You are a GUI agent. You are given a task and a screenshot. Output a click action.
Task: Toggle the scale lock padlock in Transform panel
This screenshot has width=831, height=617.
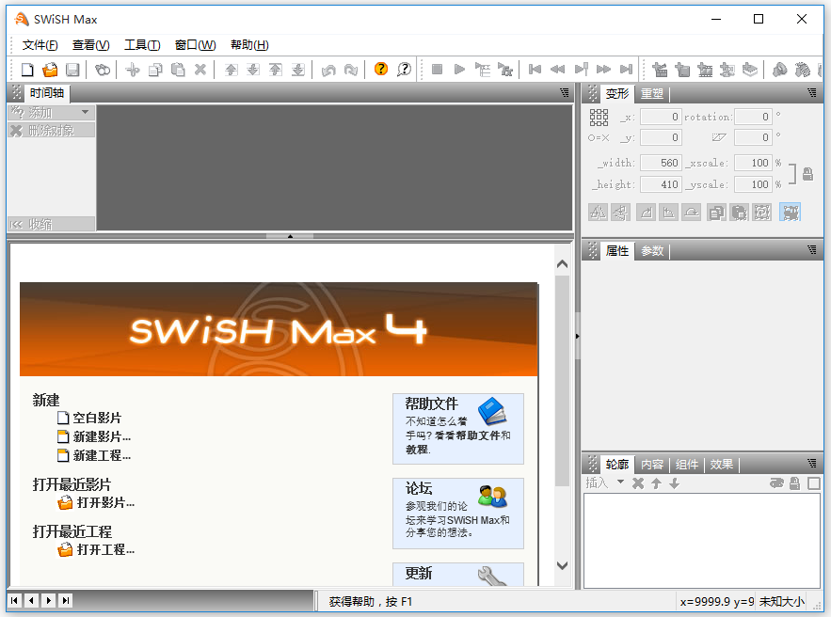coord(807,174)
